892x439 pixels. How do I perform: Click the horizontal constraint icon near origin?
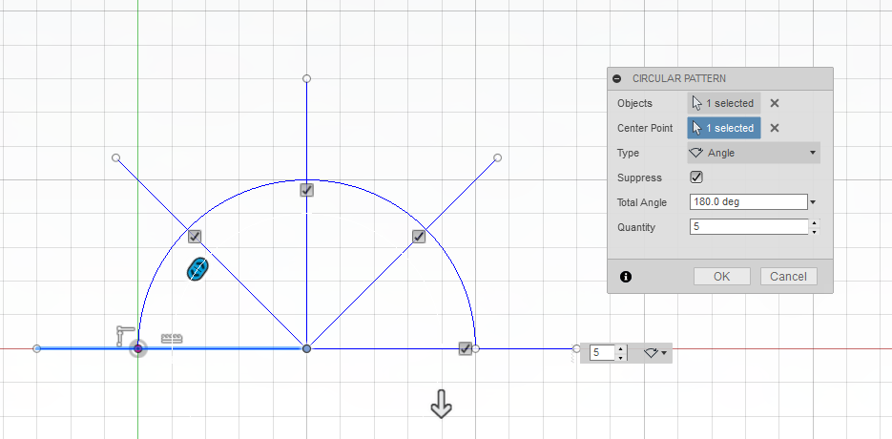pos(125,335)
